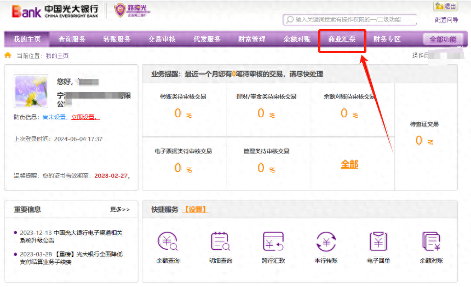Click the search magnifier icon in search box
Image resolution: width=471 pixels, height=287 pixels.
click(x=289, y=20)
